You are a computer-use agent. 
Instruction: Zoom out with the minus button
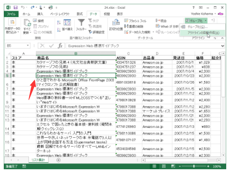[180, 166]
